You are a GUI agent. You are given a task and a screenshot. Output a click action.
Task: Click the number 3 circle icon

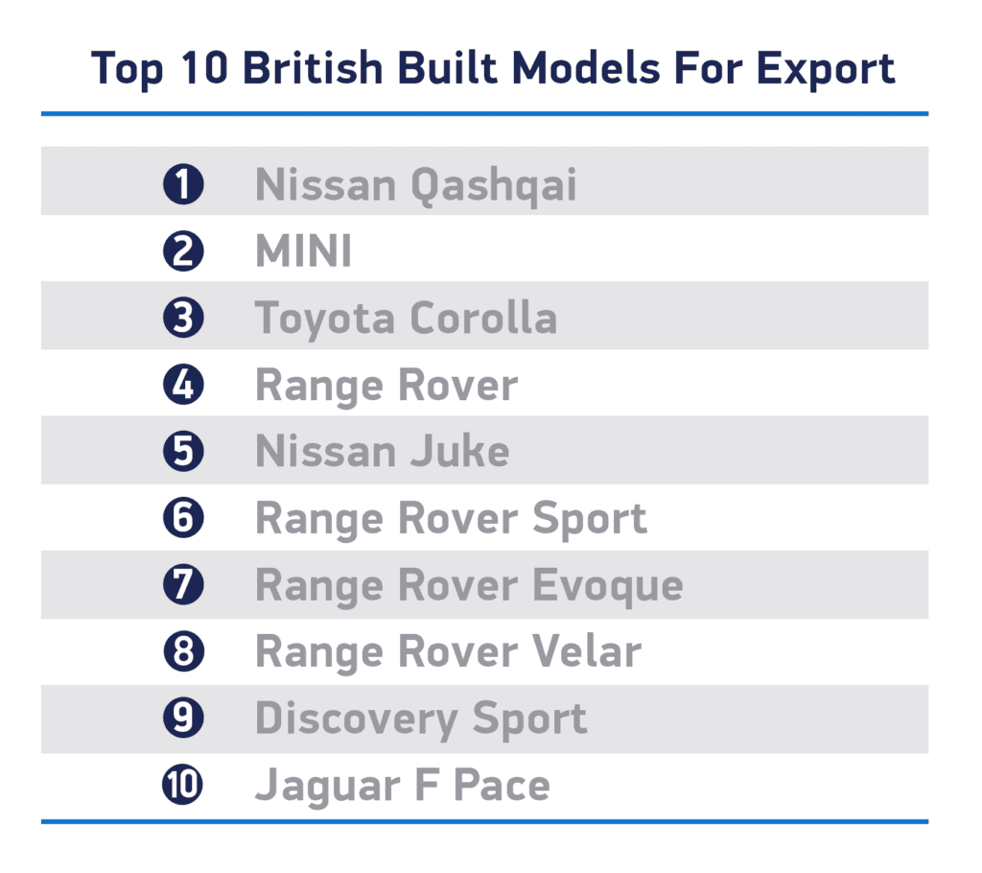(183, 319)
